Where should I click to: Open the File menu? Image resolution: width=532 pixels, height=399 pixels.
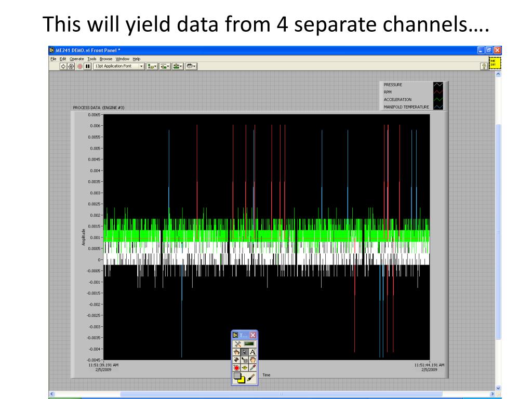coord(54,59)
